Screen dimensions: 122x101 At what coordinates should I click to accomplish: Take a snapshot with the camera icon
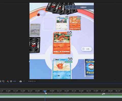(x=21, y=81)
